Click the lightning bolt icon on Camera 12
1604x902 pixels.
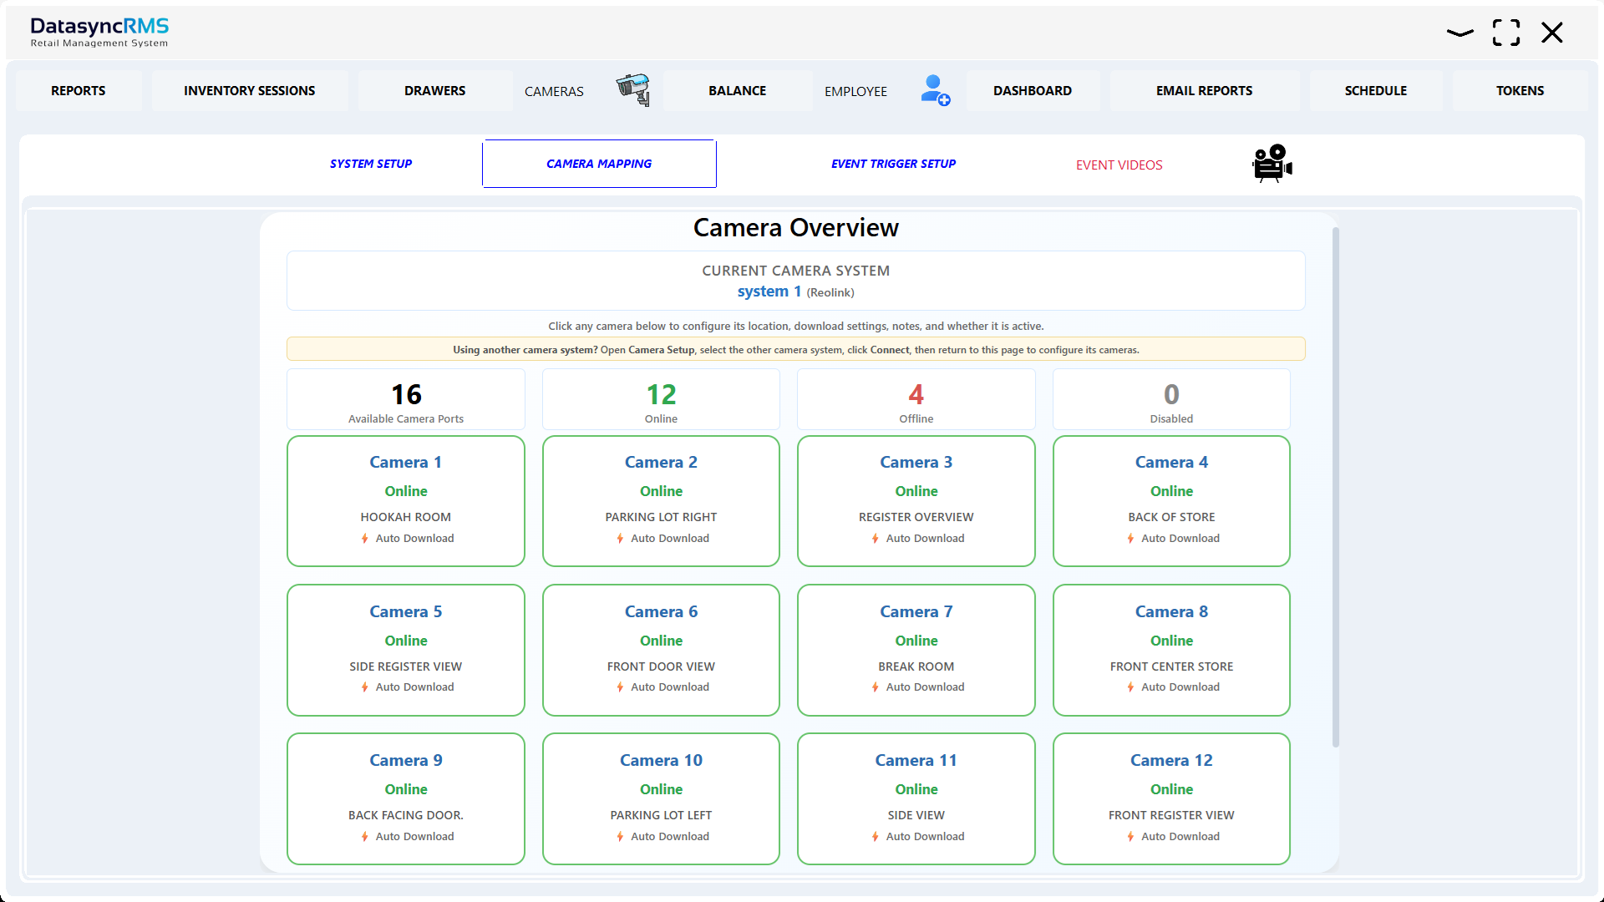click(1130, 837)
